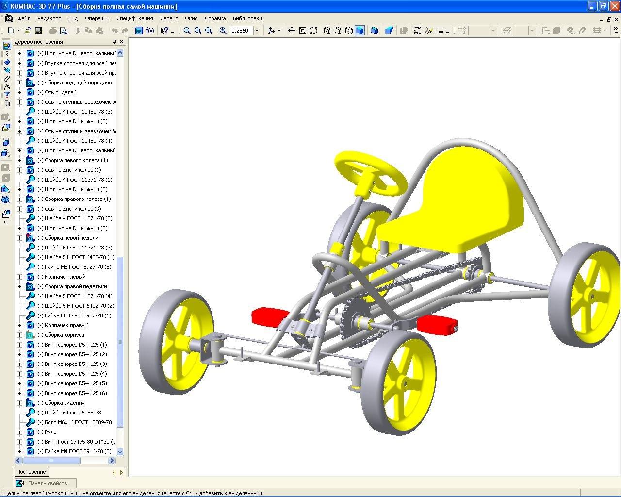
Task: Enable wireframe display mode
Action: 327,31
